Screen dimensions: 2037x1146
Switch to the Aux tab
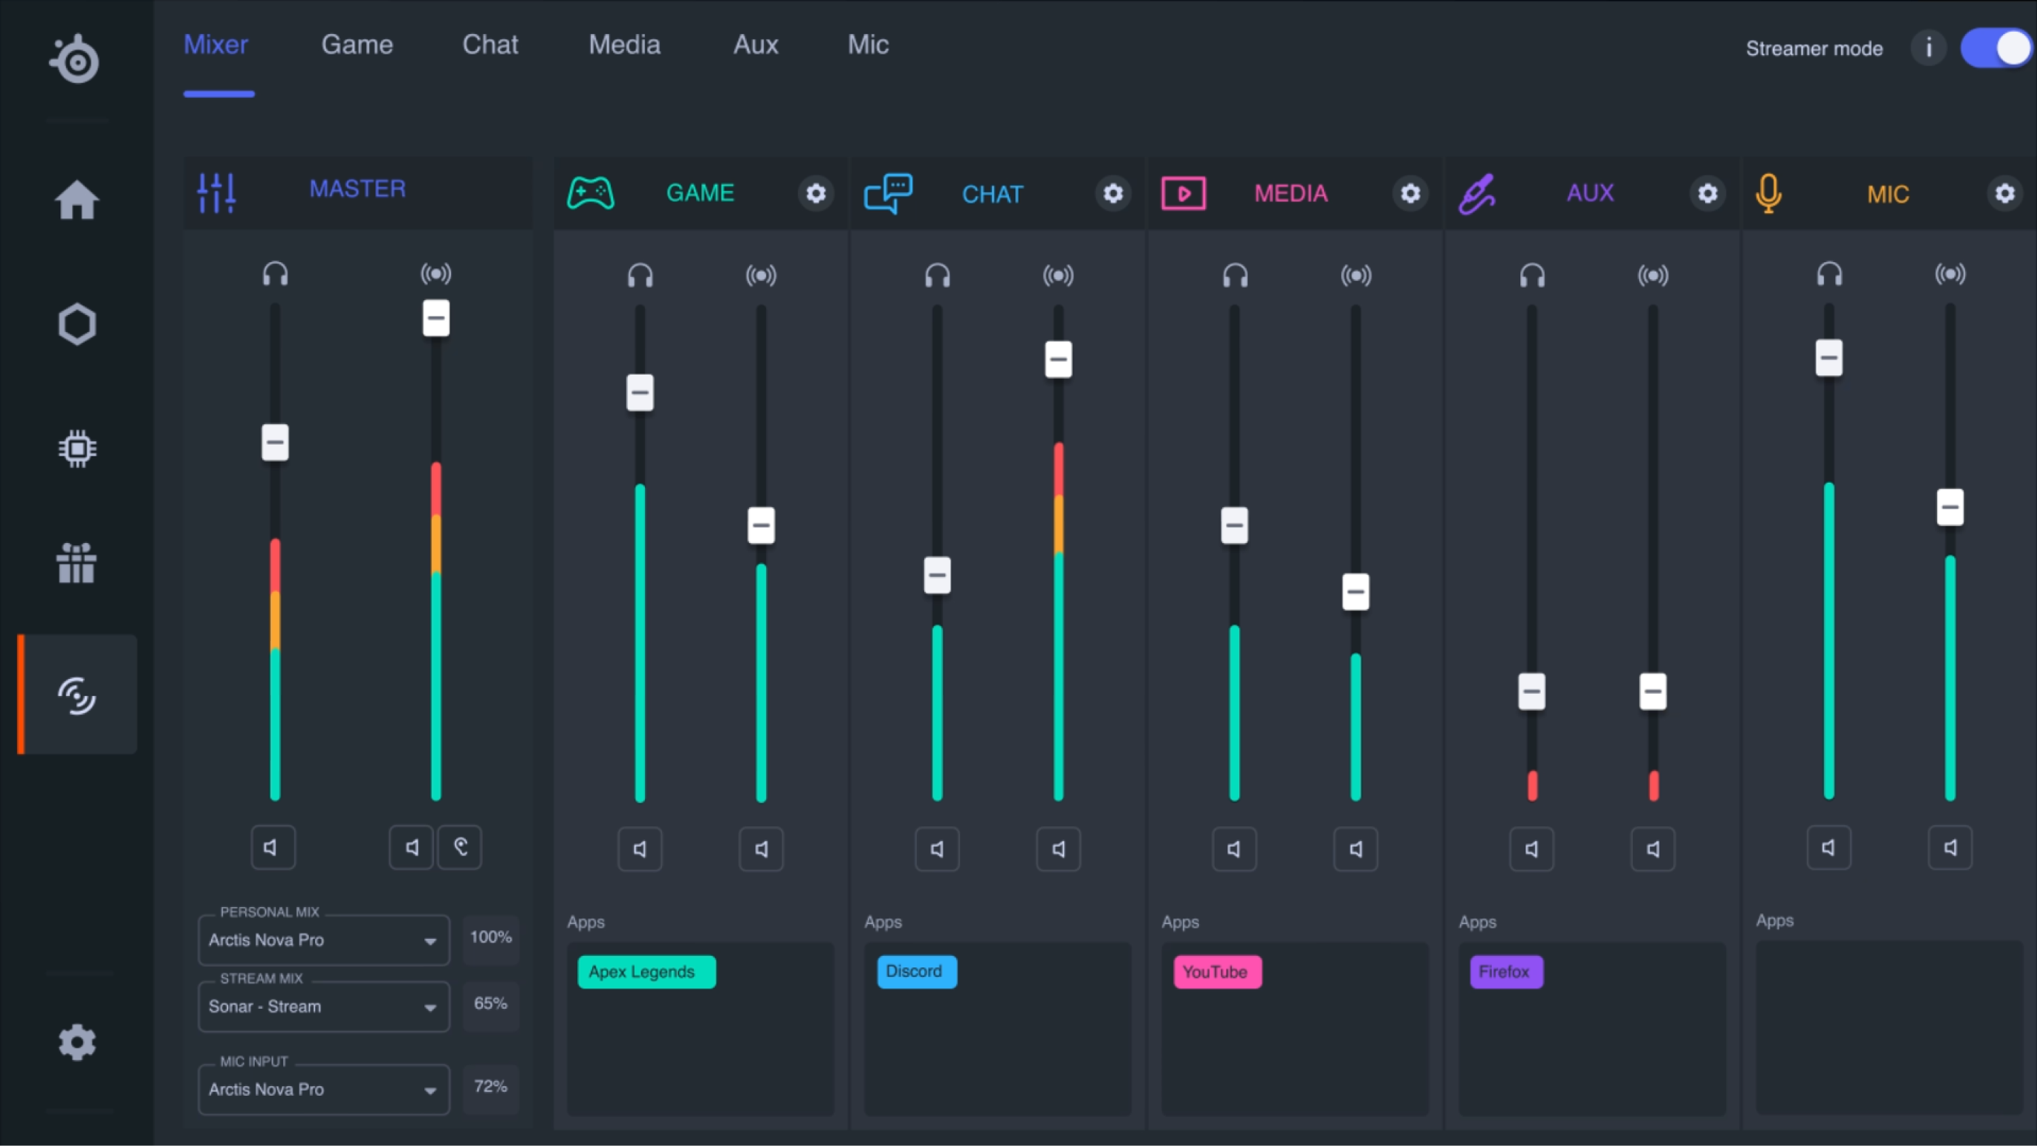point(756,45)
